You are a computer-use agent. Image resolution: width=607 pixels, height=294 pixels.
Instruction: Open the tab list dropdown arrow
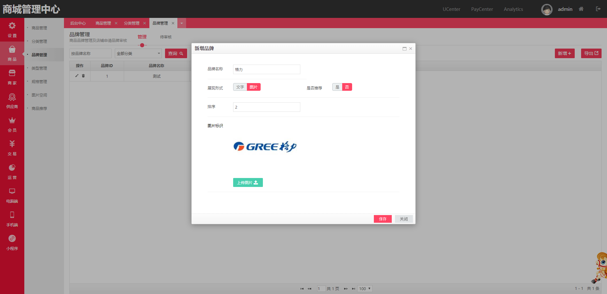(182, 23)
